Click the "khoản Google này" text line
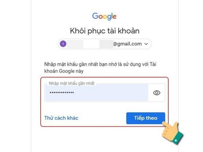 64,71
